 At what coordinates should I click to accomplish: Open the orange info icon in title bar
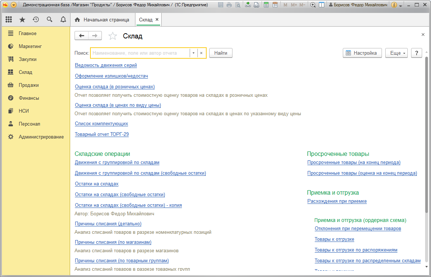coord(394,5)
